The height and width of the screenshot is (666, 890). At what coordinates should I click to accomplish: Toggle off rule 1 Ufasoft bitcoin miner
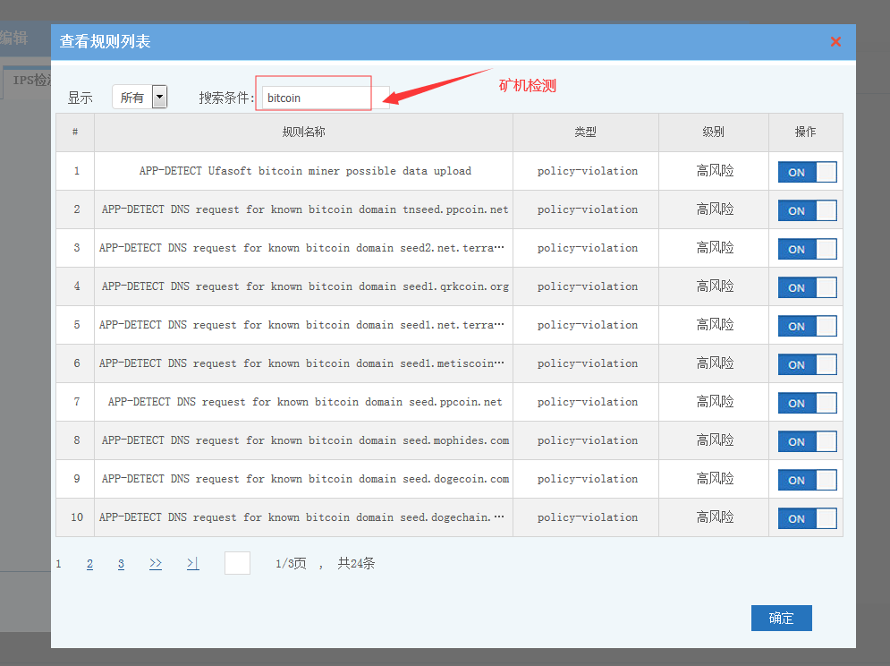[807, 172]
